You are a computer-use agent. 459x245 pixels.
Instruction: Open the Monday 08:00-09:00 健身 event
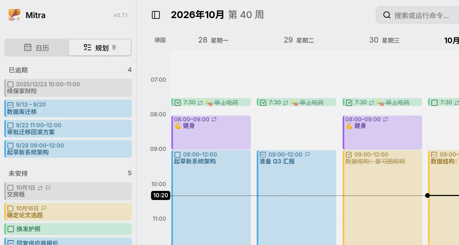click(x=211, y=133)
